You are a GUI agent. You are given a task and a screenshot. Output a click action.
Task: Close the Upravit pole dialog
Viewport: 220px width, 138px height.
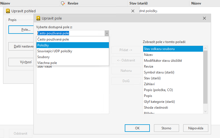pos(204,18)
